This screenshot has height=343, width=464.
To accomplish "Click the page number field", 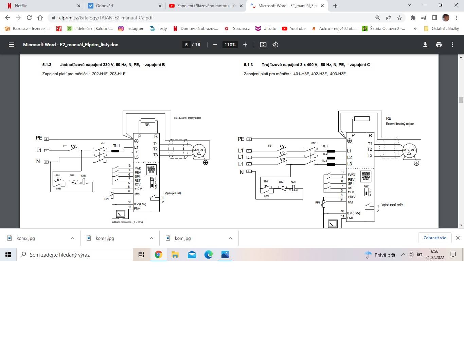I will click(x=186, y=45).
